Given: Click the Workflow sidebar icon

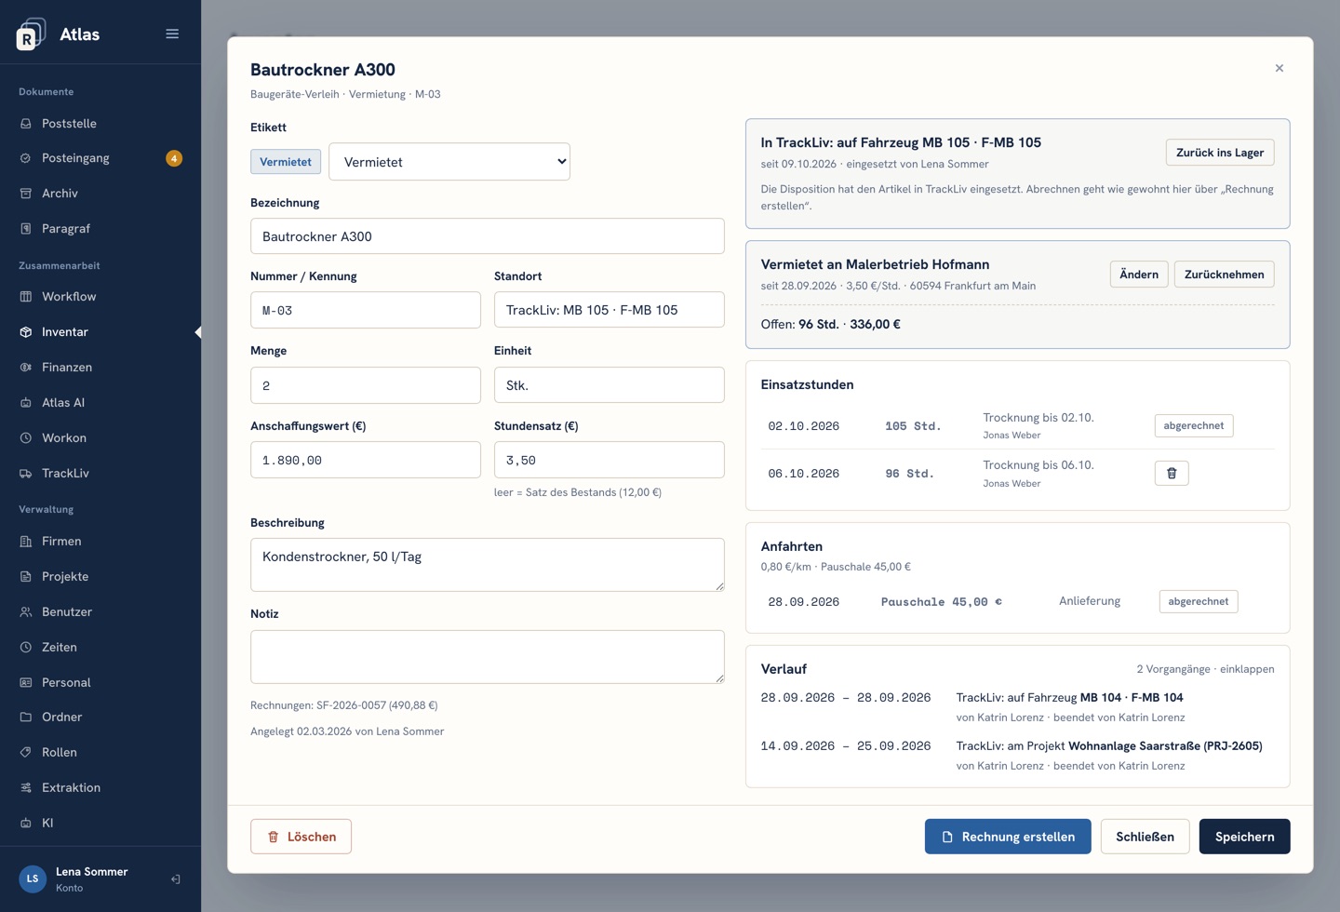Looking at the screenshot, I should 26,297.
